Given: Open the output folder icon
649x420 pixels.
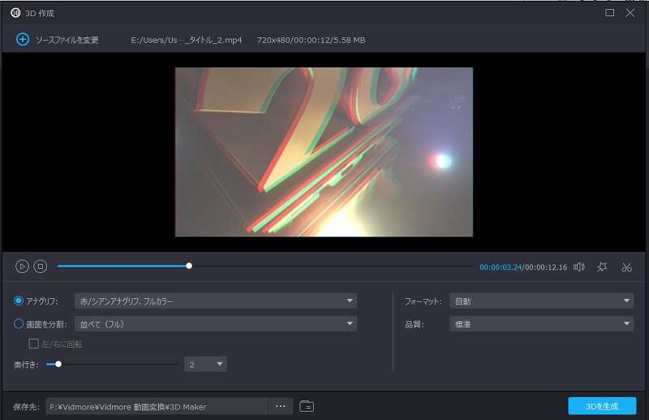Looking at the screenshot, I should [307, 406].
